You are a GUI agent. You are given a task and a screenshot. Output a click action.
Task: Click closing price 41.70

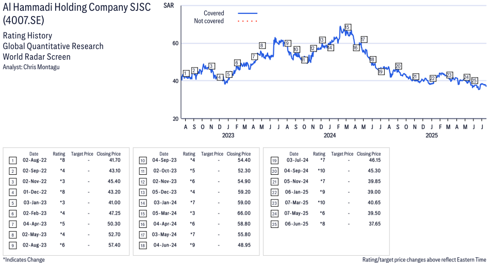114,160
